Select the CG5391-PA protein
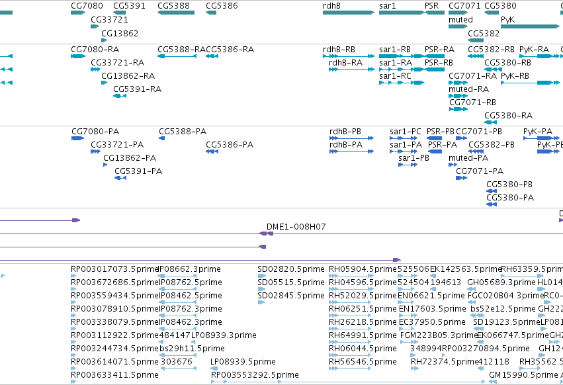 [x=120, y=178]
